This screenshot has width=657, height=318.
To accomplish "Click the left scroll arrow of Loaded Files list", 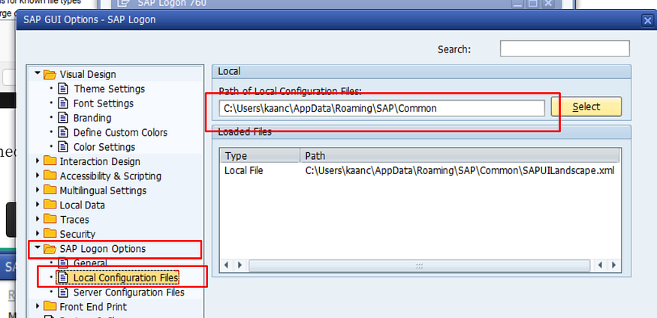I will [227, 265].
